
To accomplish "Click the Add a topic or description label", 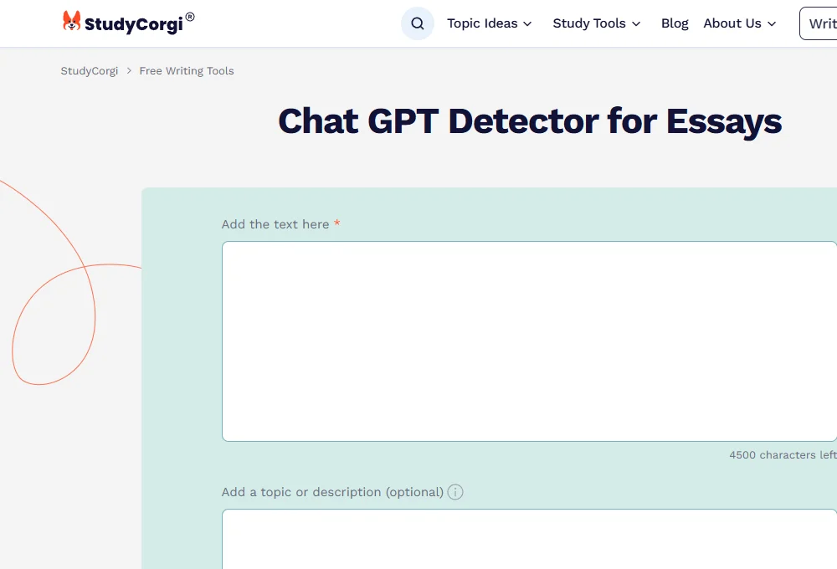I will [x=332, y=492].
